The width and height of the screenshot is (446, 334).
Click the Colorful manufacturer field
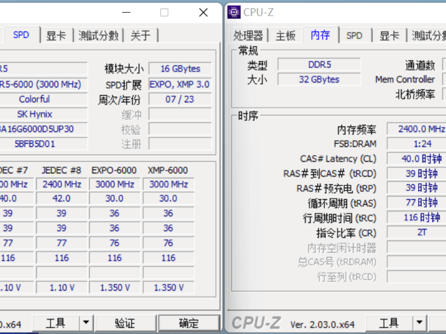43,100
